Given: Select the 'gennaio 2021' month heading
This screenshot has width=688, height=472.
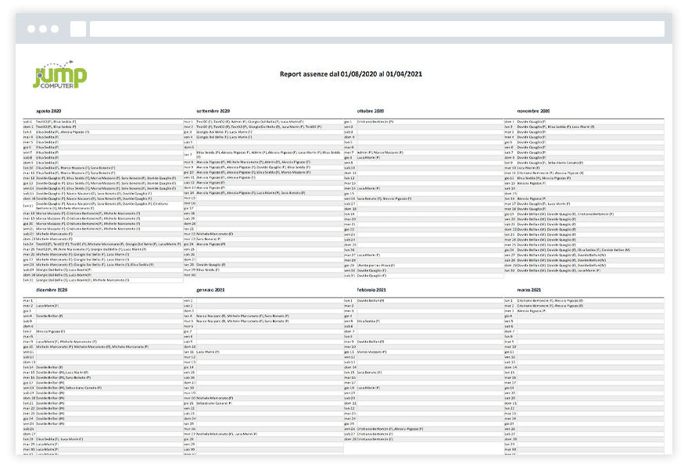Looking at the screenshot, I should [x=210, y=290].
